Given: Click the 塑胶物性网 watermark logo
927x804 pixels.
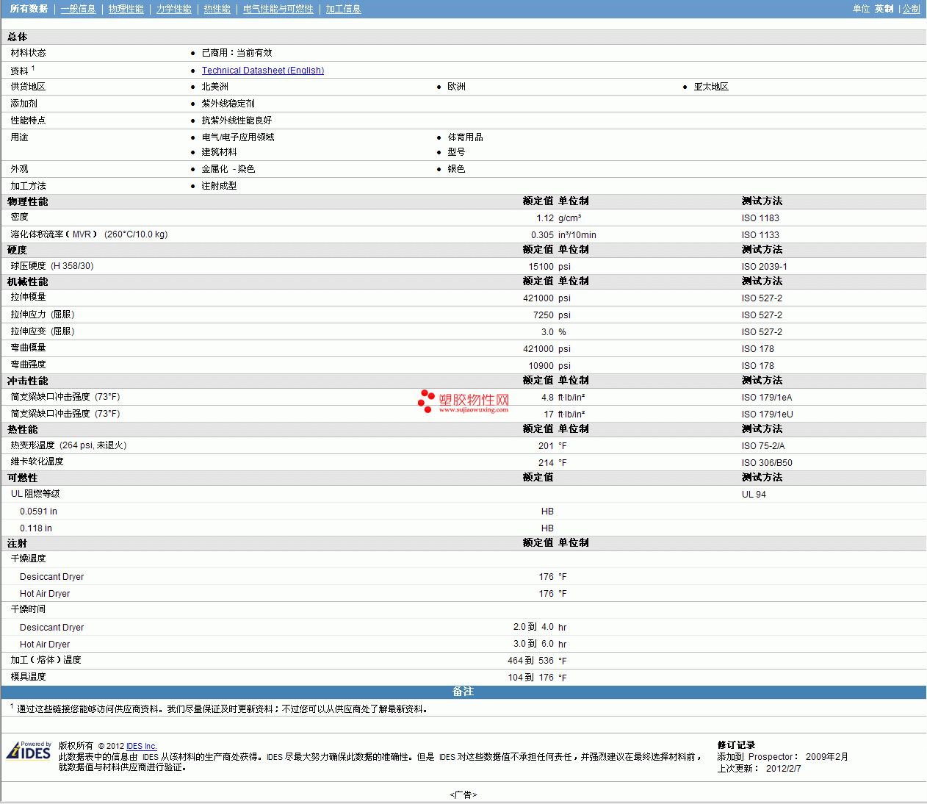Looking at the screenshot, I should coord(464,399).
